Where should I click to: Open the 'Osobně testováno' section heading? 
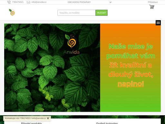[x=107, y=123]
